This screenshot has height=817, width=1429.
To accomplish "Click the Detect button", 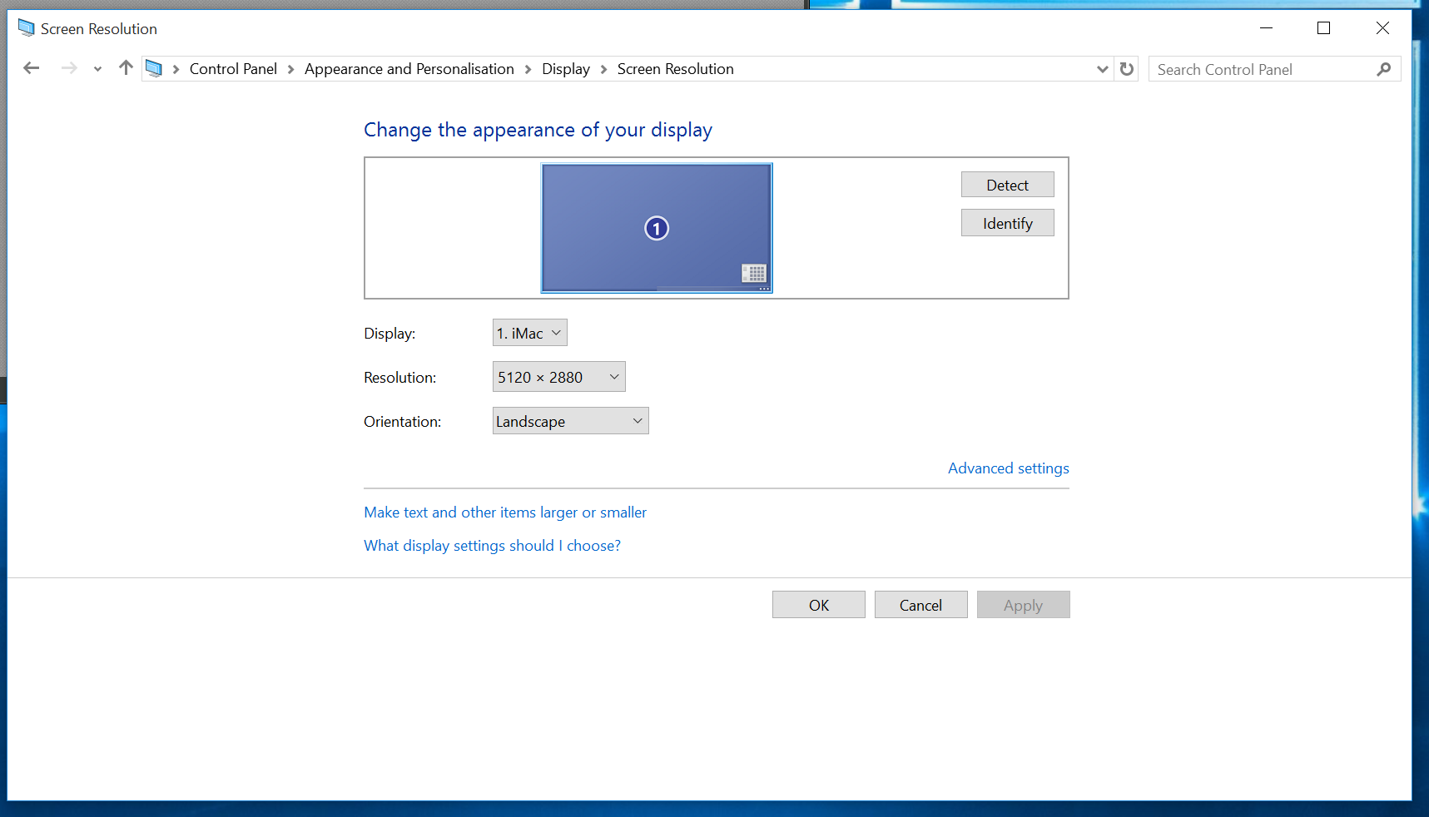I will [x=1007, y=185].
